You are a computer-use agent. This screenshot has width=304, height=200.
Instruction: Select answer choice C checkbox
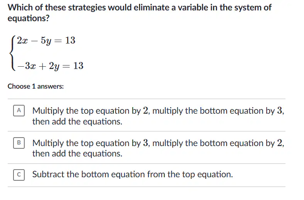click(19, 175)
